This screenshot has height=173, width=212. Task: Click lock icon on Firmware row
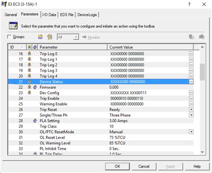tap(30, 87)
